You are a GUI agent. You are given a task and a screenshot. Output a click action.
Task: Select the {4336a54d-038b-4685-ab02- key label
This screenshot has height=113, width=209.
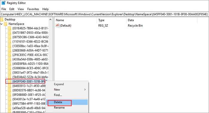pyautogui.click(x=30, y=59)
